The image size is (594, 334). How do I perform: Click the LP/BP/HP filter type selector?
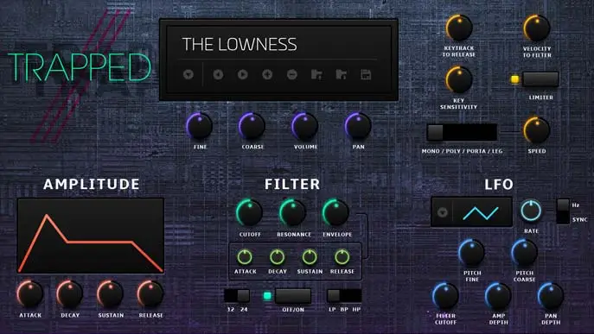344,295
